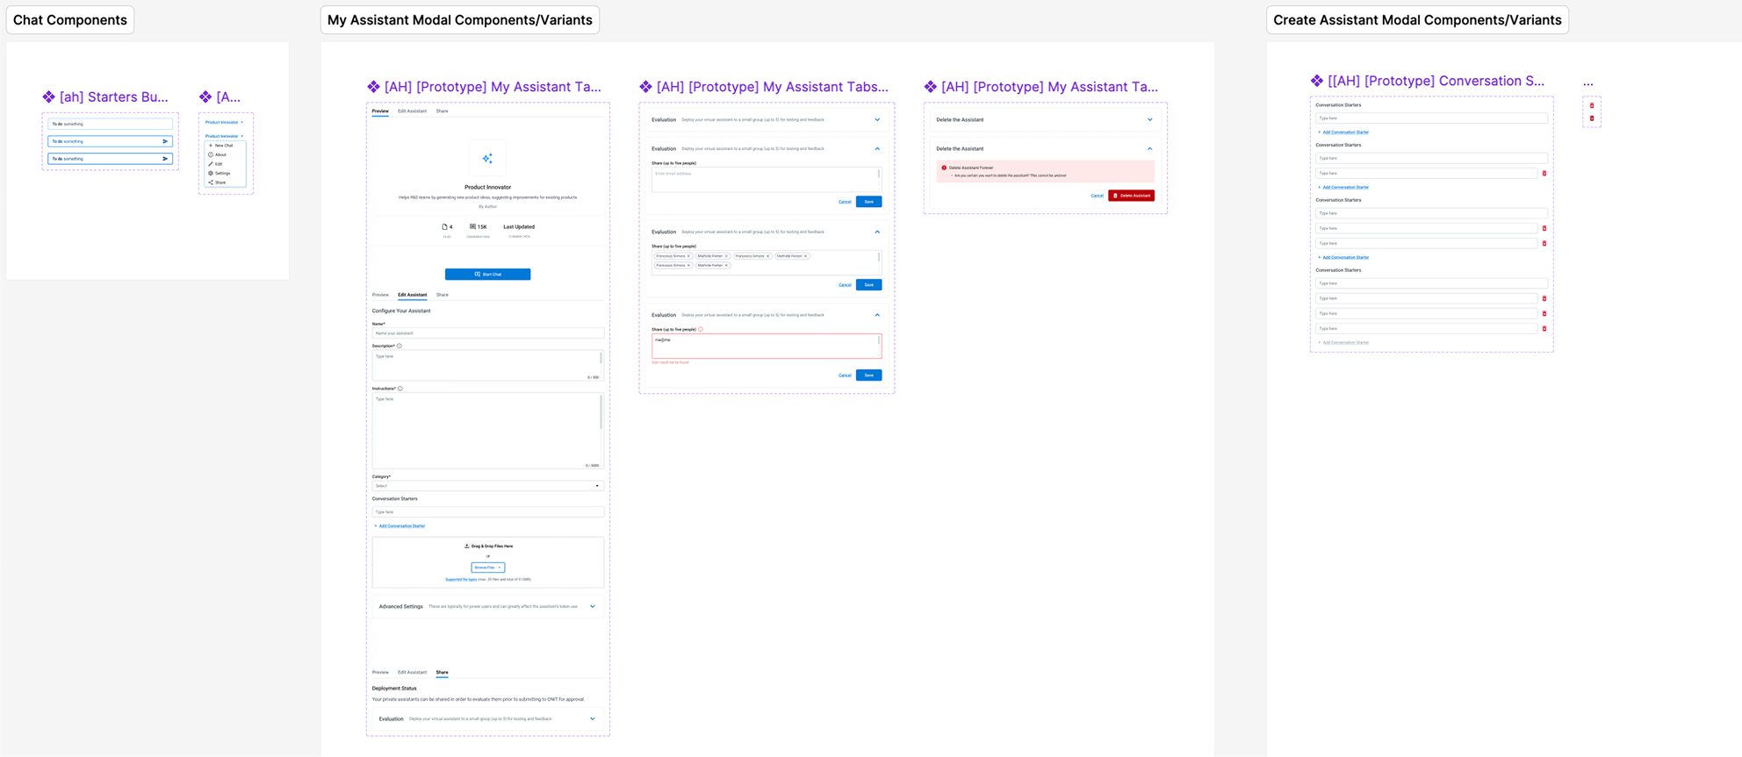
Task: Expand the Advanced Settings chevron
Action: click(593, 606)
